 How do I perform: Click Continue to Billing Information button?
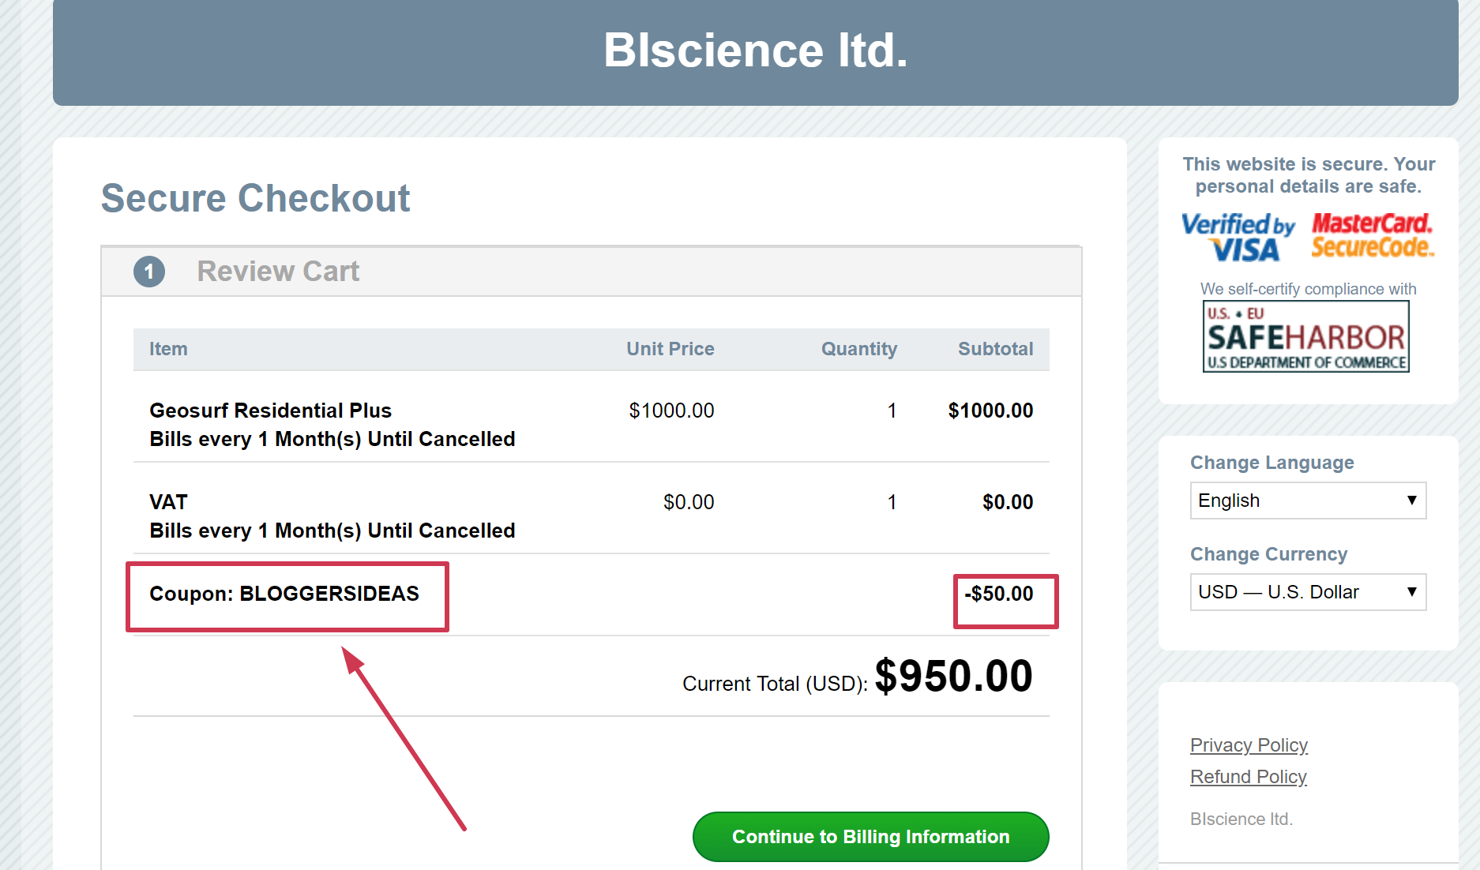870,837
